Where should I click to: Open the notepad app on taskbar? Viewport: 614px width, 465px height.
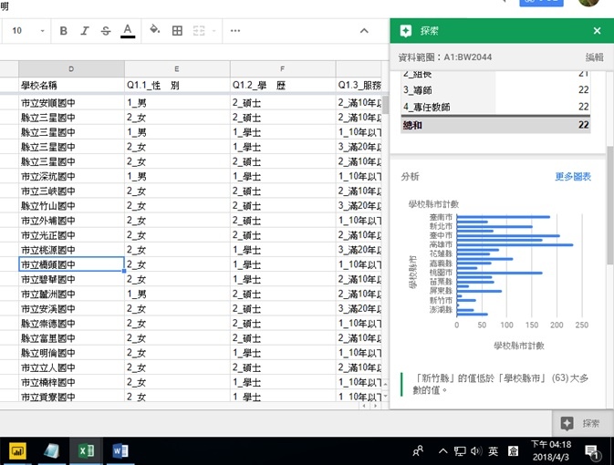pos(51,451)
